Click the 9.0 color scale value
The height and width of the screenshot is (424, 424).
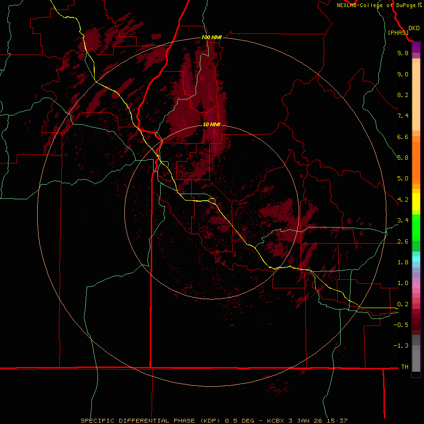point(403,74)
